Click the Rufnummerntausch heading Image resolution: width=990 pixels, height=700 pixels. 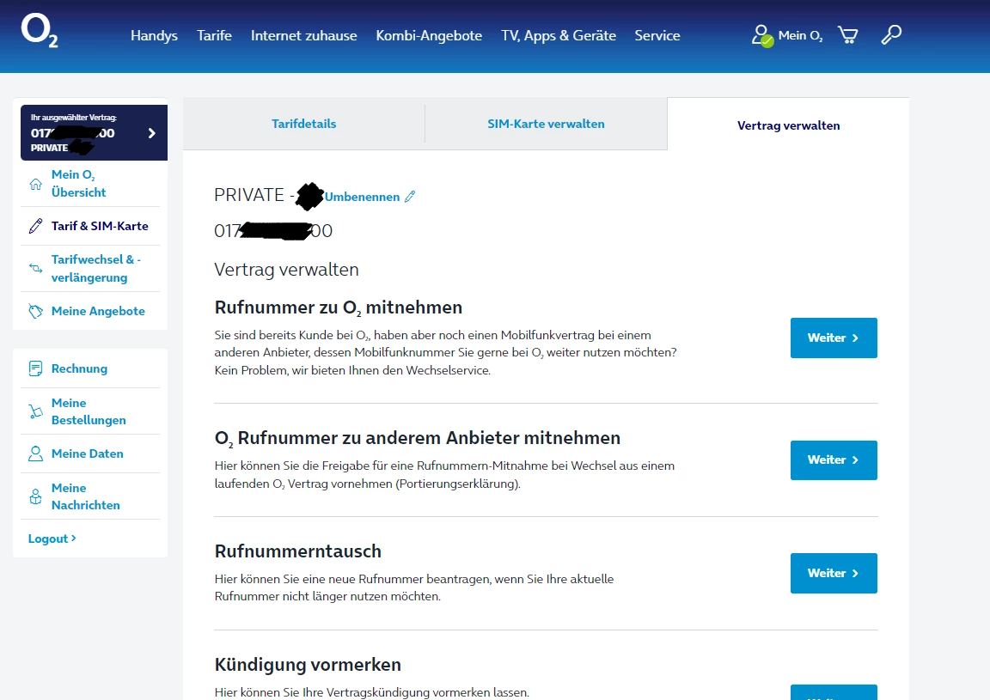coord(298,551)
